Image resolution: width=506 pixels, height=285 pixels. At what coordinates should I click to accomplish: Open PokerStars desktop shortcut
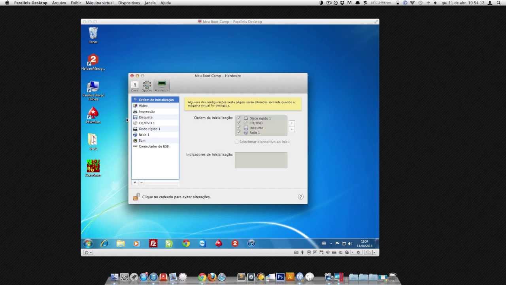(93, 115)
